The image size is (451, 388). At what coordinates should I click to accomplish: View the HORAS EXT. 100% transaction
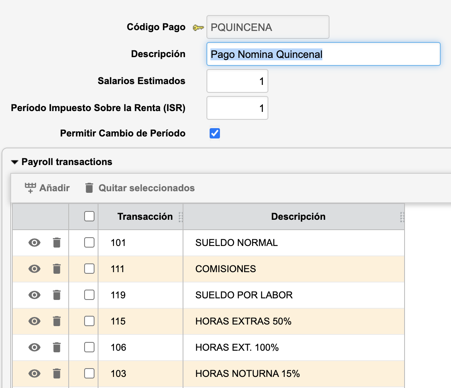[x=35, y=348]
